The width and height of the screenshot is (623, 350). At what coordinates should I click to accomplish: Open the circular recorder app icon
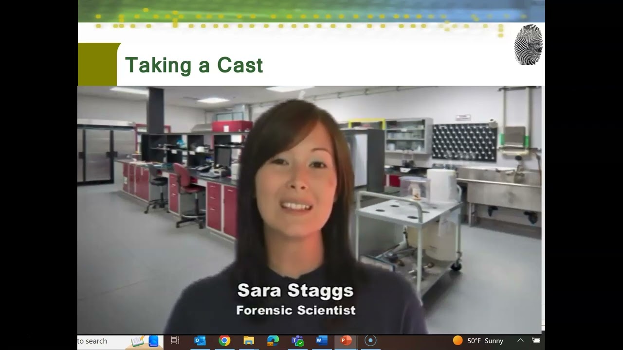(x=370, y=341)
